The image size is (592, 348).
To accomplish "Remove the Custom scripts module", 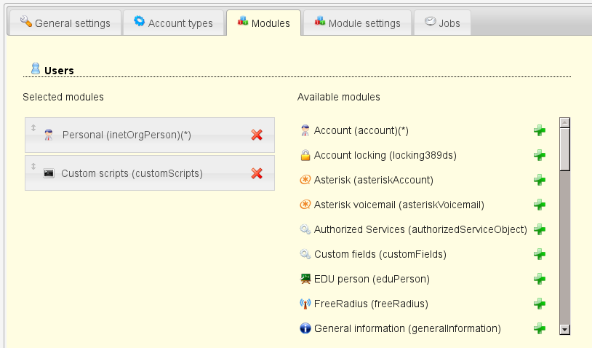I will (257, 173).
